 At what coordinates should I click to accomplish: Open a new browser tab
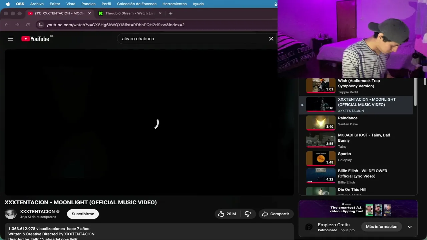pyautogui.click(x=171, y=13)
